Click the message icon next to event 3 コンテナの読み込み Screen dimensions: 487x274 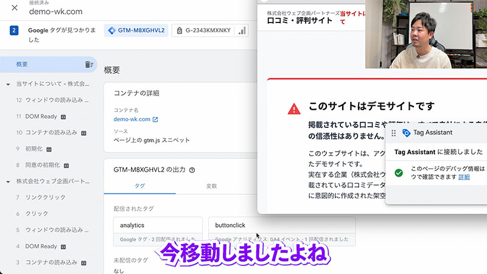tap(83, 263)
